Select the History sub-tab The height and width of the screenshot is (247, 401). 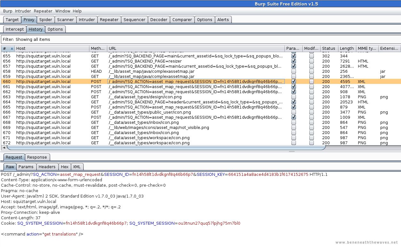coord(35,29)
